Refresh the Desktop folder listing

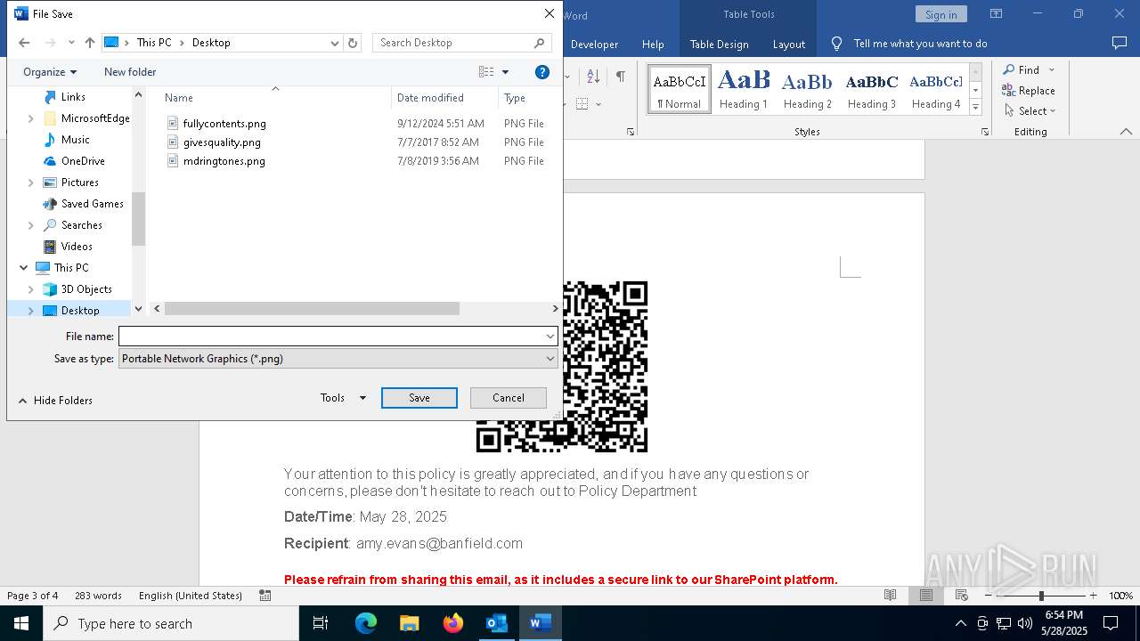353,43
